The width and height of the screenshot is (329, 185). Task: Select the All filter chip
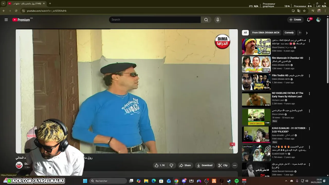tap(245, 33)
